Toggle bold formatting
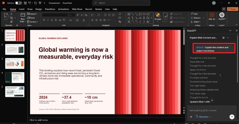Image resolution: width=239 pixels, height=124 pixels. 44,20
